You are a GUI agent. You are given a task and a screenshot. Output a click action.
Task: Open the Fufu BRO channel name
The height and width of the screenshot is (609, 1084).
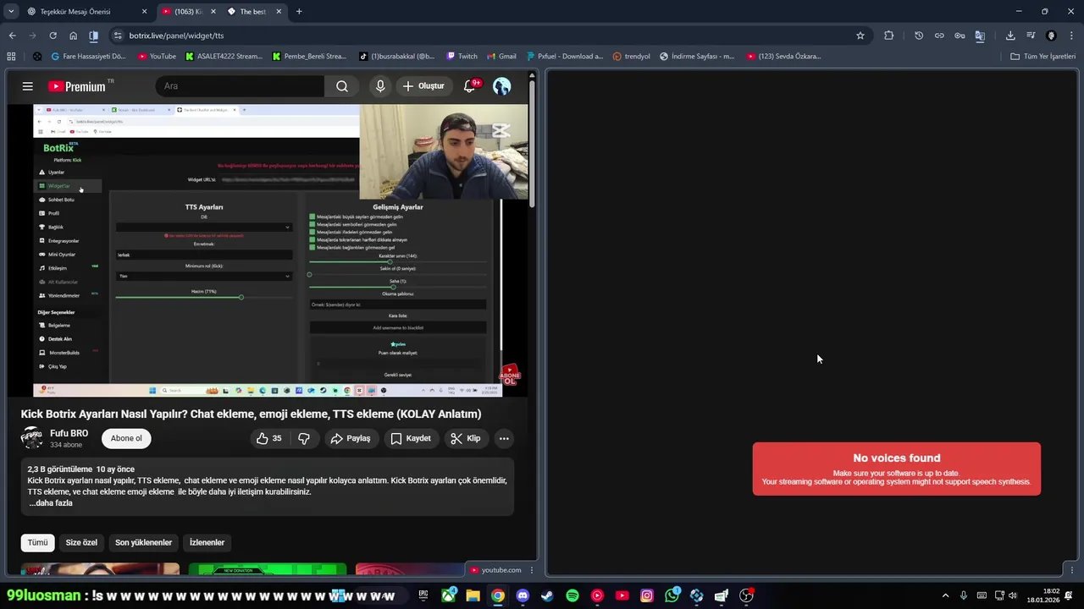coord(69,433)
